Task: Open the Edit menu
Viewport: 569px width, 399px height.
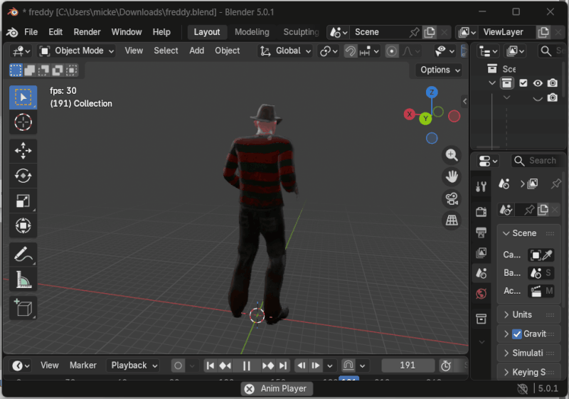Action: [x=55, y=32]
